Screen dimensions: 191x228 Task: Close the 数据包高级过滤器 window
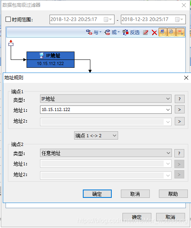point(184,5)
